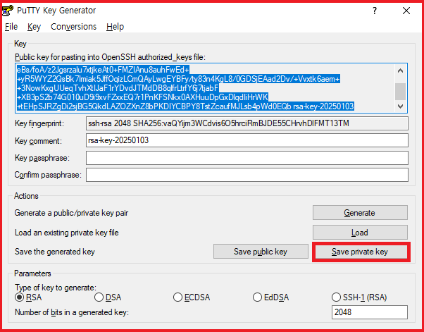The width and height of the screenshot is (424, 332).
Task: Click the 'Number of bits in a generated key:' label
Action: 72,312
